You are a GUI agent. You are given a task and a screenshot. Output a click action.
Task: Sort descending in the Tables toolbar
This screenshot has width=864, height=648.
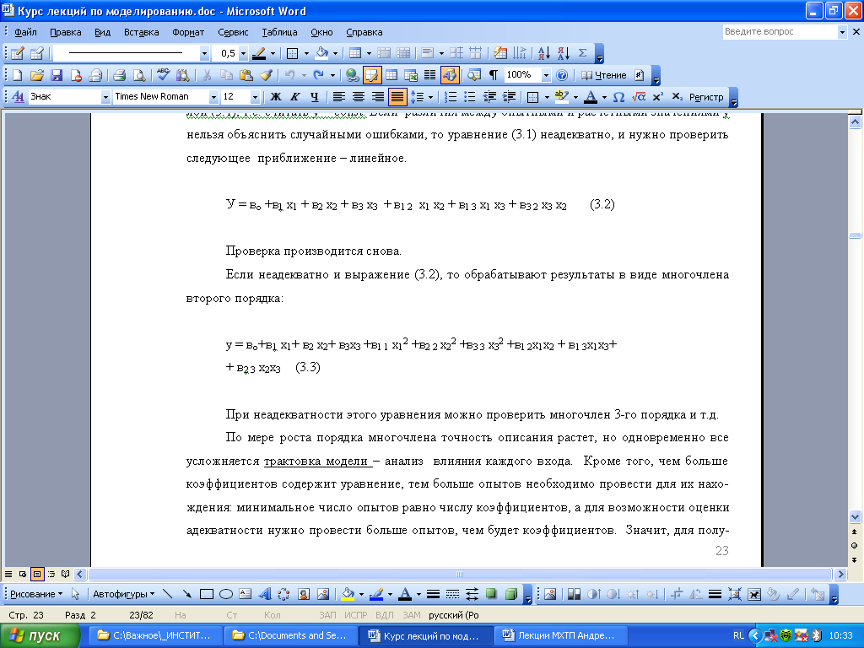coord(563,53)
